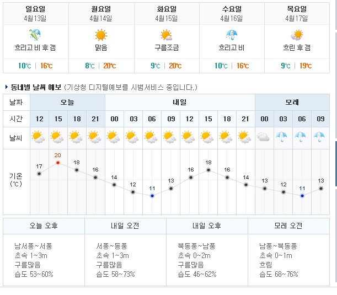Click Tuesday's partly cloudy sun icon
Image resolution: width=337 pixels, height=295 pixels.
[167, 35]
